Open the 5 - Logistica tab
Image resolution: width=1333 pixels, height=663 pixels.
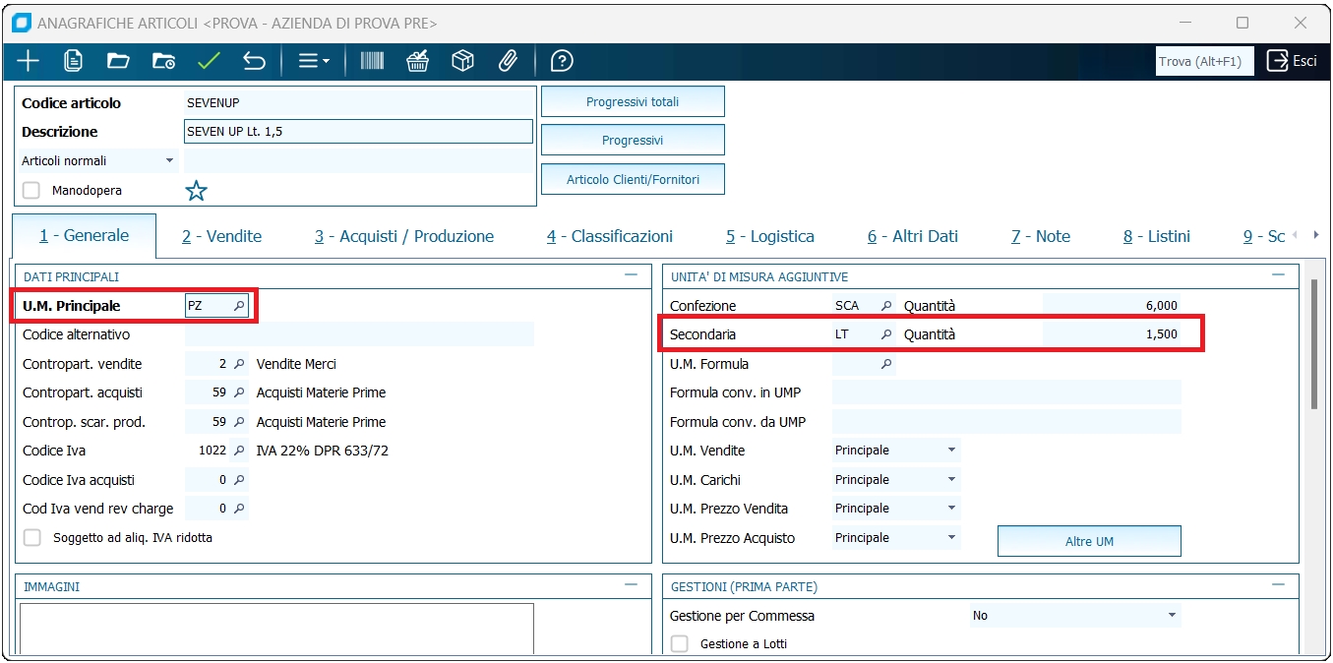pos(769,236)
